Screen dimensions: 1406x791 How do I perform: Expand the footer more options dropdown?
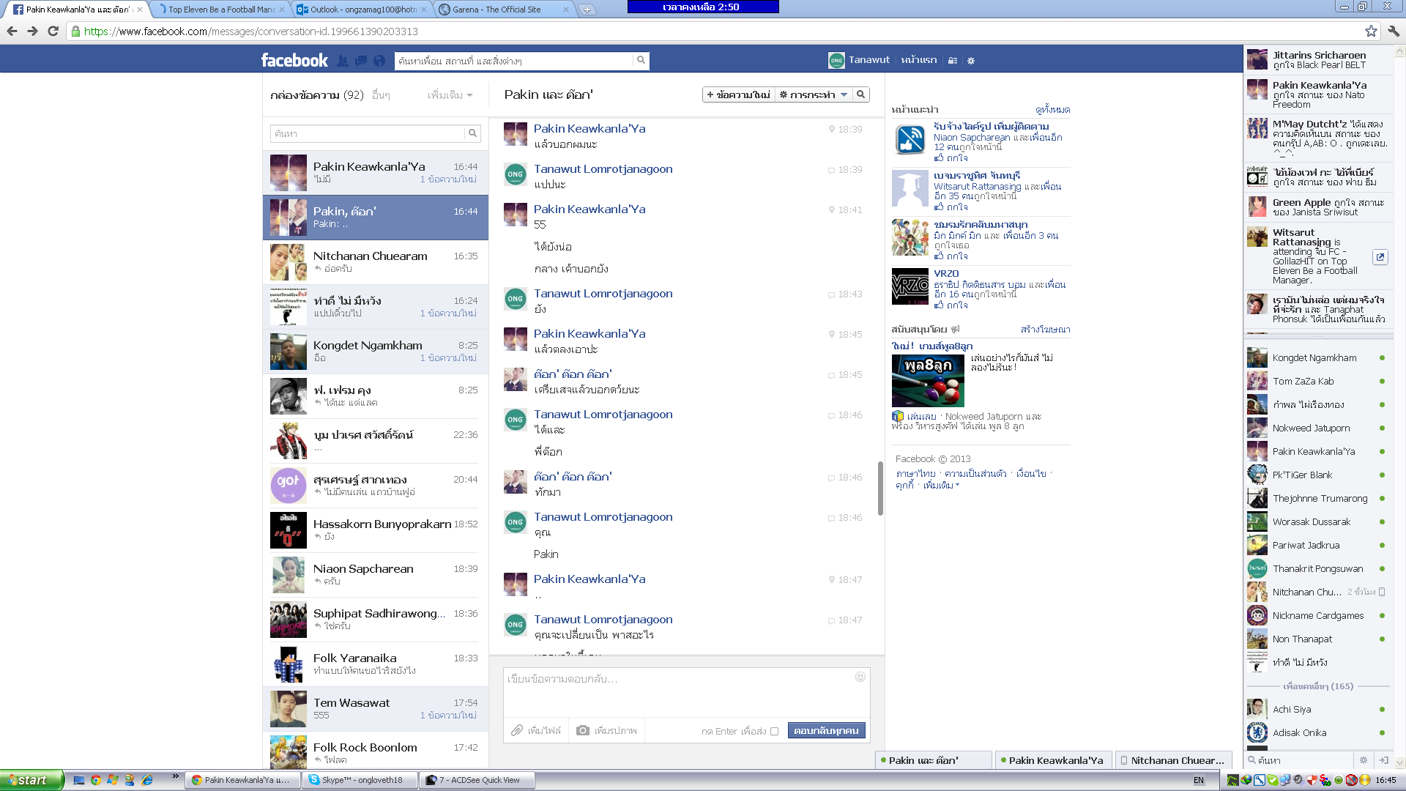click(x=941, y=485)
